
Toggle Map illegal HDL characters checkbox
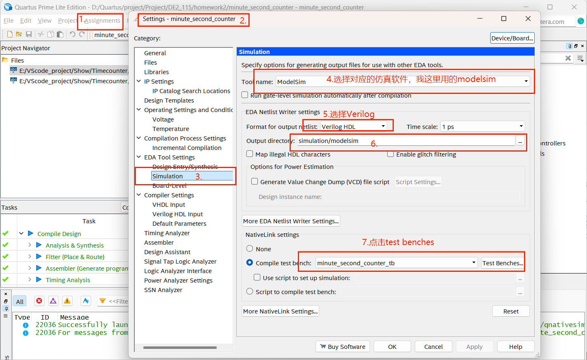pos(250,154)
